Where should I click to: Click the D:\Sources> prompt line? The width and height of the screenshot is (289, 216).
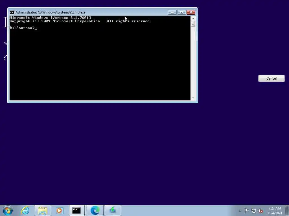coord(23,28)
